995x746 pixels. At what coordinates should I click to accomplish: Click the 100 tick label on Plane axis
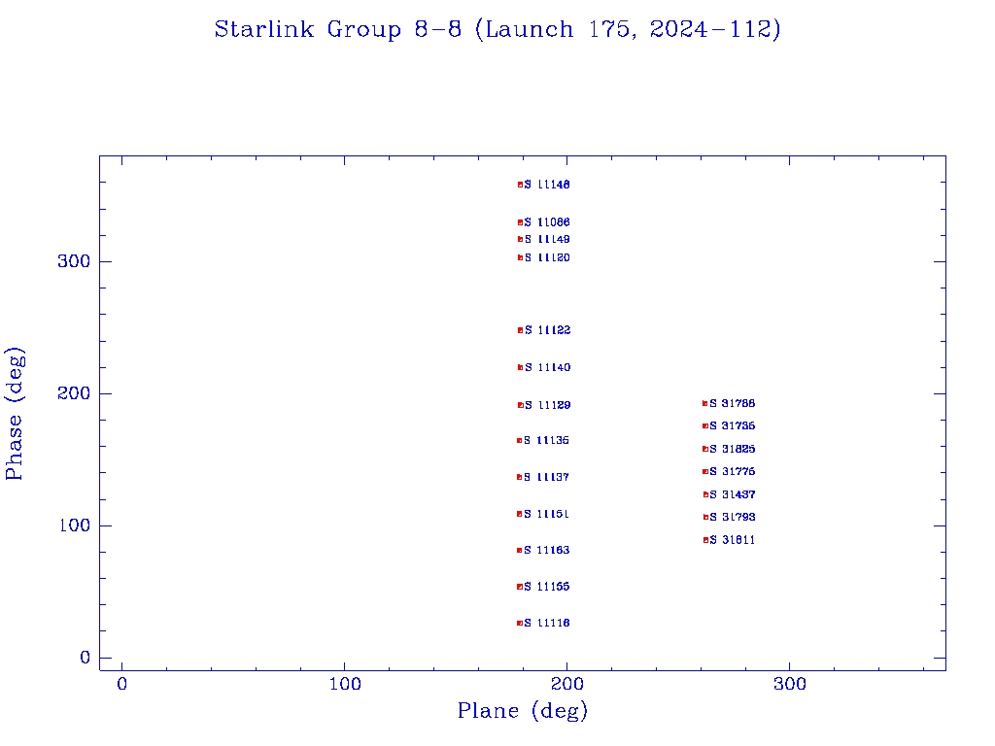[x=345, y=684]
